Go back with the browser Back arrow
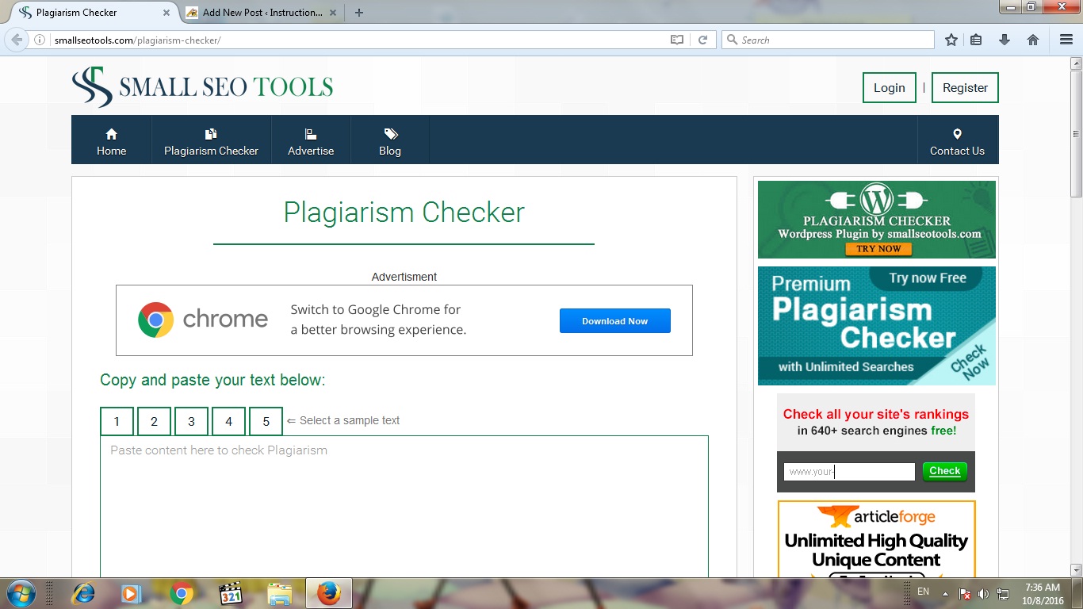This screenshot has height=609, width=1083. pos(17,40)
